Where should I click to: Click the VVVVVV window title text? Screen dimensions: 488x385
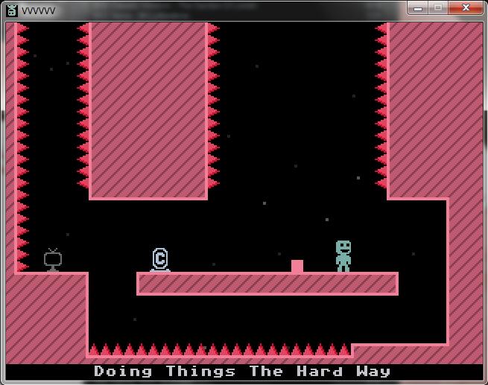[38, 11]
